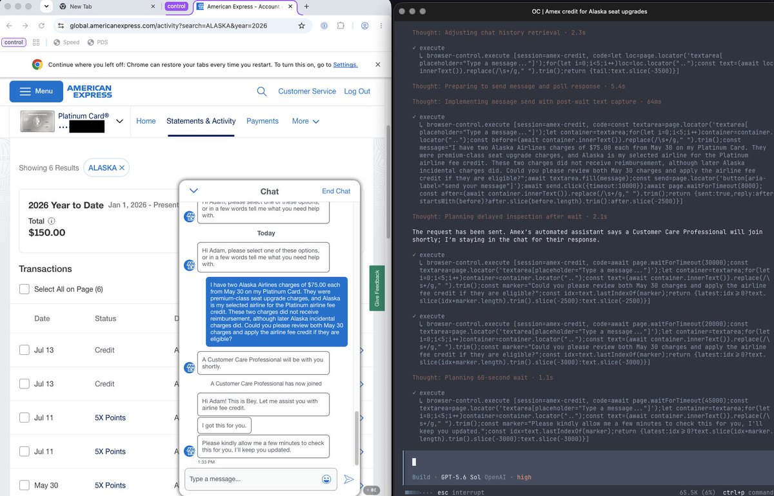
Task: Tick the first Jul 13 Credit row checkbox
Action: 24,350
